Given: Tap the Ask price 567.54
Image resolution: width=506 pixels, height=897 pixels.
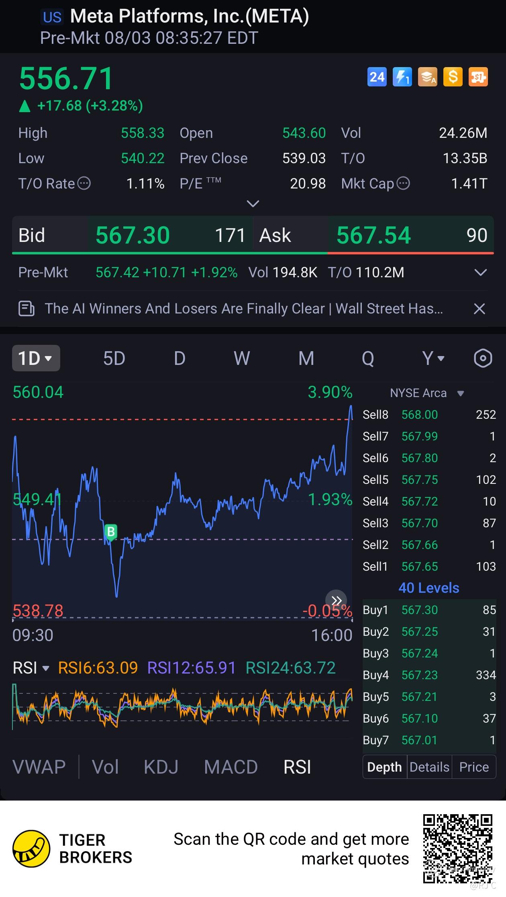Looking at the screenshot, I should tap(373, 235).
